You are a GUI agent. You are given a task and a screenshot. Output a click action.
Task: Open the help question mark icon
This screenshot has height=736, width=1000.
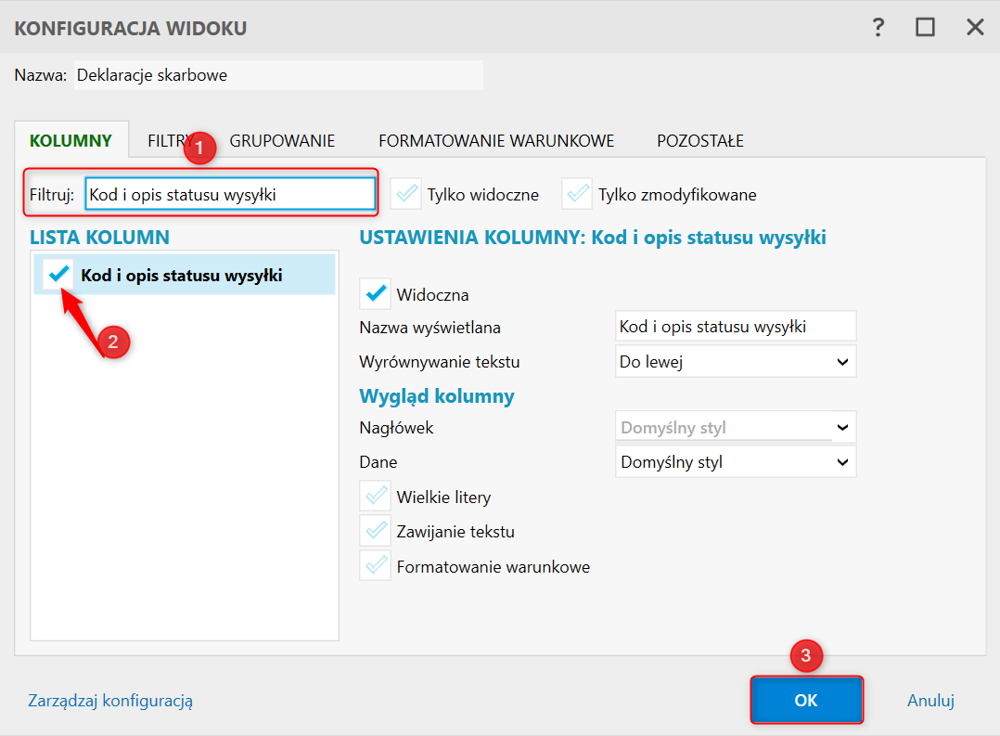tap(878, 28)
